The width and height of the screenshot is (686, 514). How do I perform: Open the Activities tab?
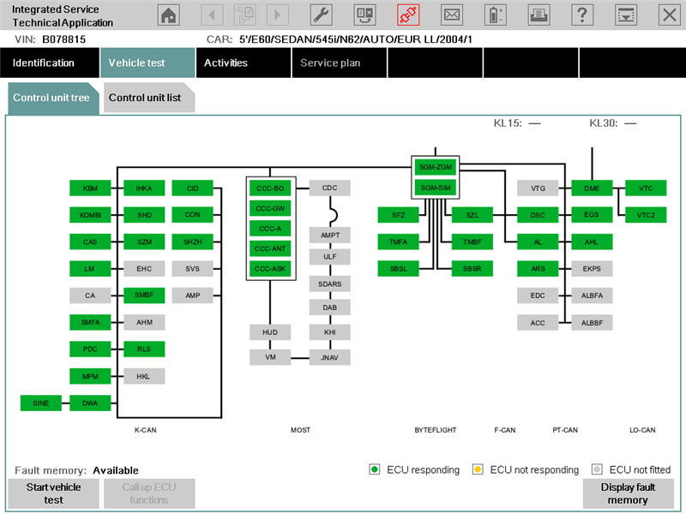pos(244,63)
